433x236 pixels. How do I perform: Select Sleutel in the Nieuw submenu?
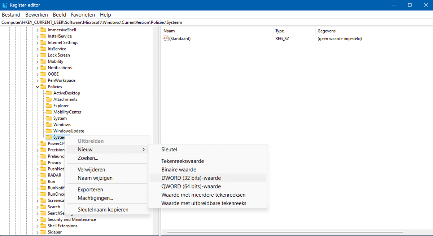tap(208, 150)
